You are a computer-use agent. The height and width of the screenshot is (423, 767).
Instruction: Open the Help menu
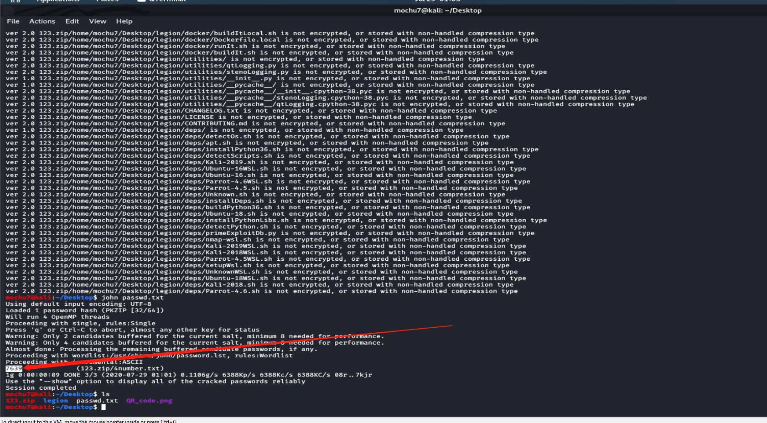(x=124, y=21)
